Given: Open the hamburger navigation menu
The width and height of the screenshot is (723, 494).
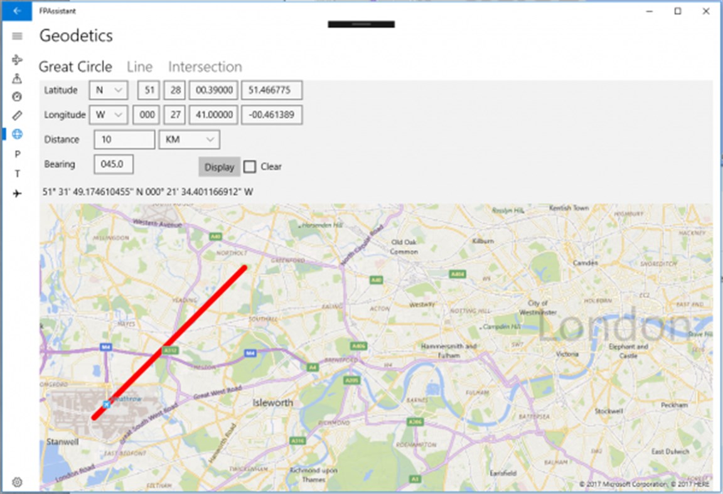Looking at the screenshot, I should point(17,36).
